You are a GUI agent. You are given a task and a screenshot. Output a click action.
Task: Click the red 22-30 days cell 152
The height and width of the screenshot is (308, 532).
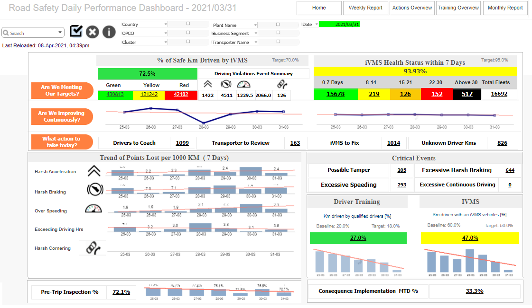click(x=437, y=94)
